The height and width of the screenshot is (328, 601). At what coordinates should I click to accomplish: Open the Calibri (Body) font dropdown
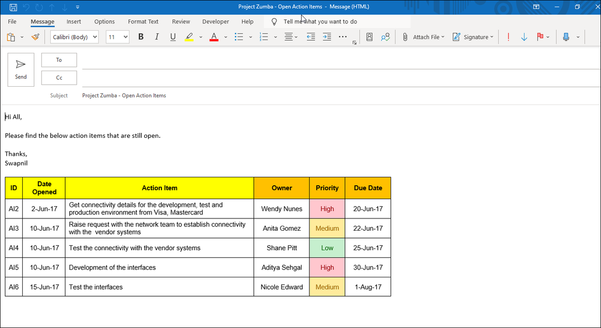pyautogui.click(x=74, y=37)
